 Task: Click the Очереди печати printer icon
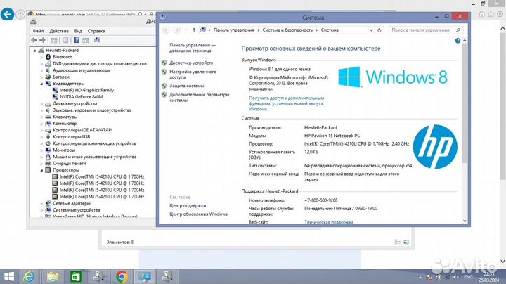(48, 163)
